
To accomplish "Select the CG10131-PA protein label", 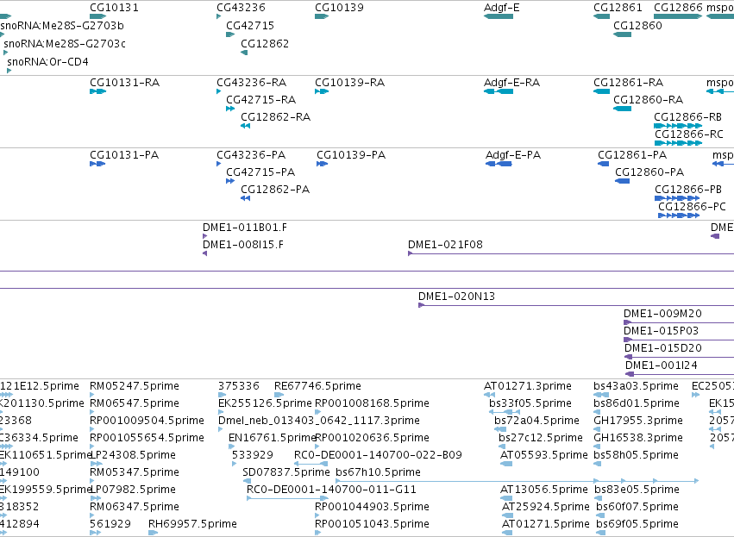I will [x=124, y=155].
